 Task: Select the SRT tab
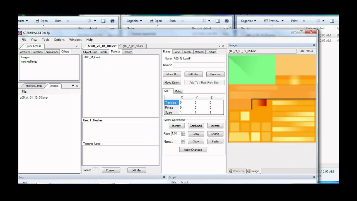[167, 91]
